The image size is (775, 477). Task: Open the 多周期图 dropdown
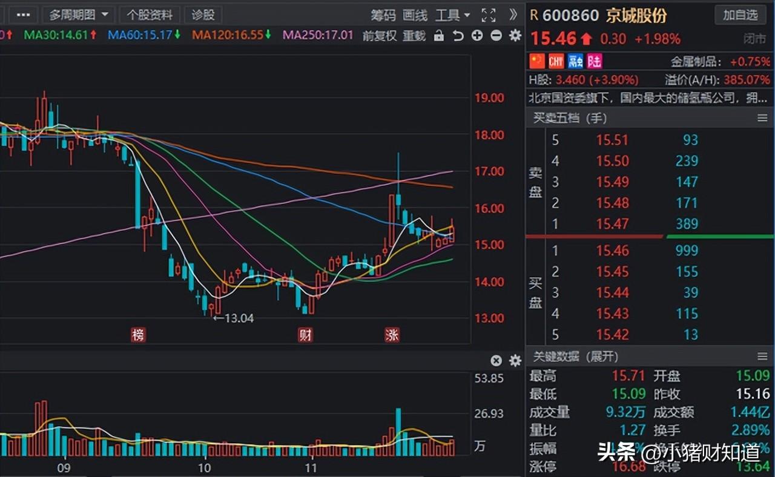[x=79, y=15]
